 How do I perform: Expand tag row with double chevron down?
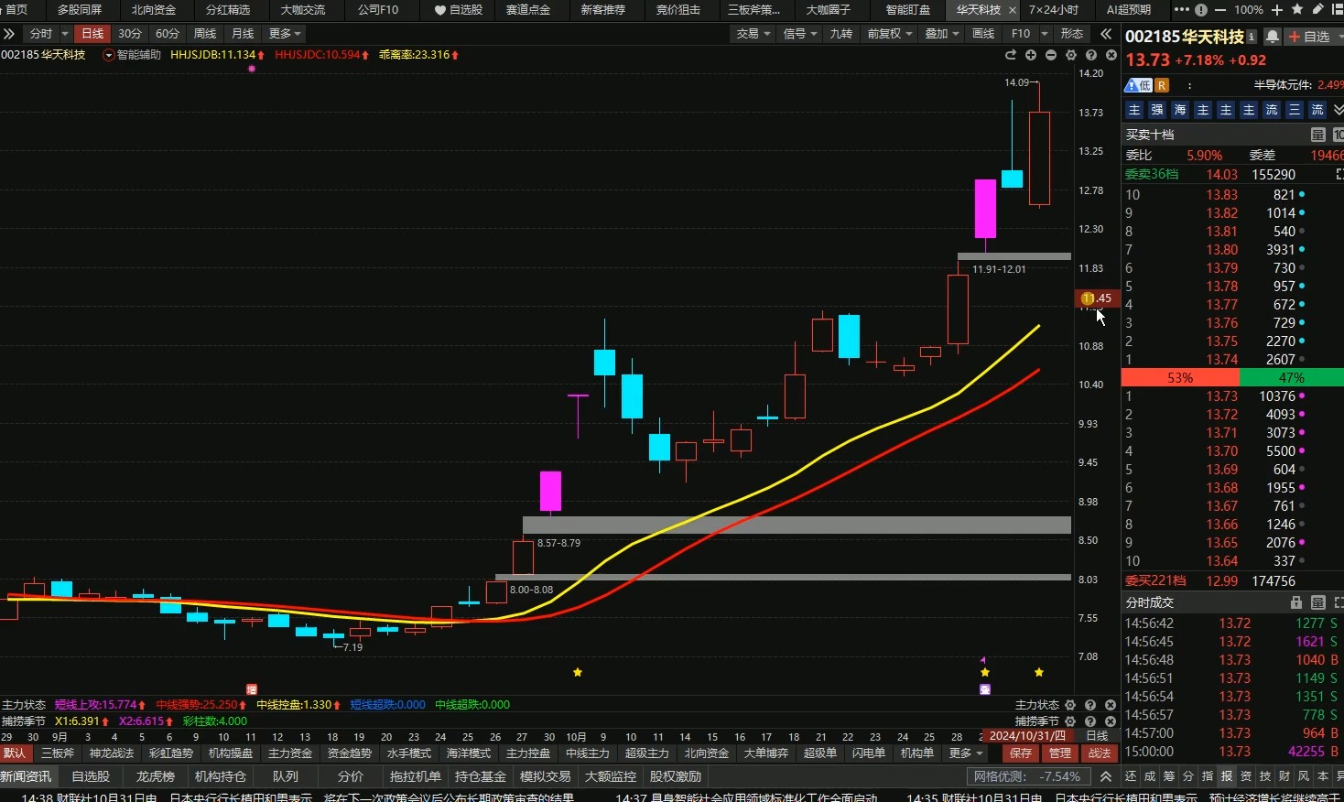[x=1338, y=110]
